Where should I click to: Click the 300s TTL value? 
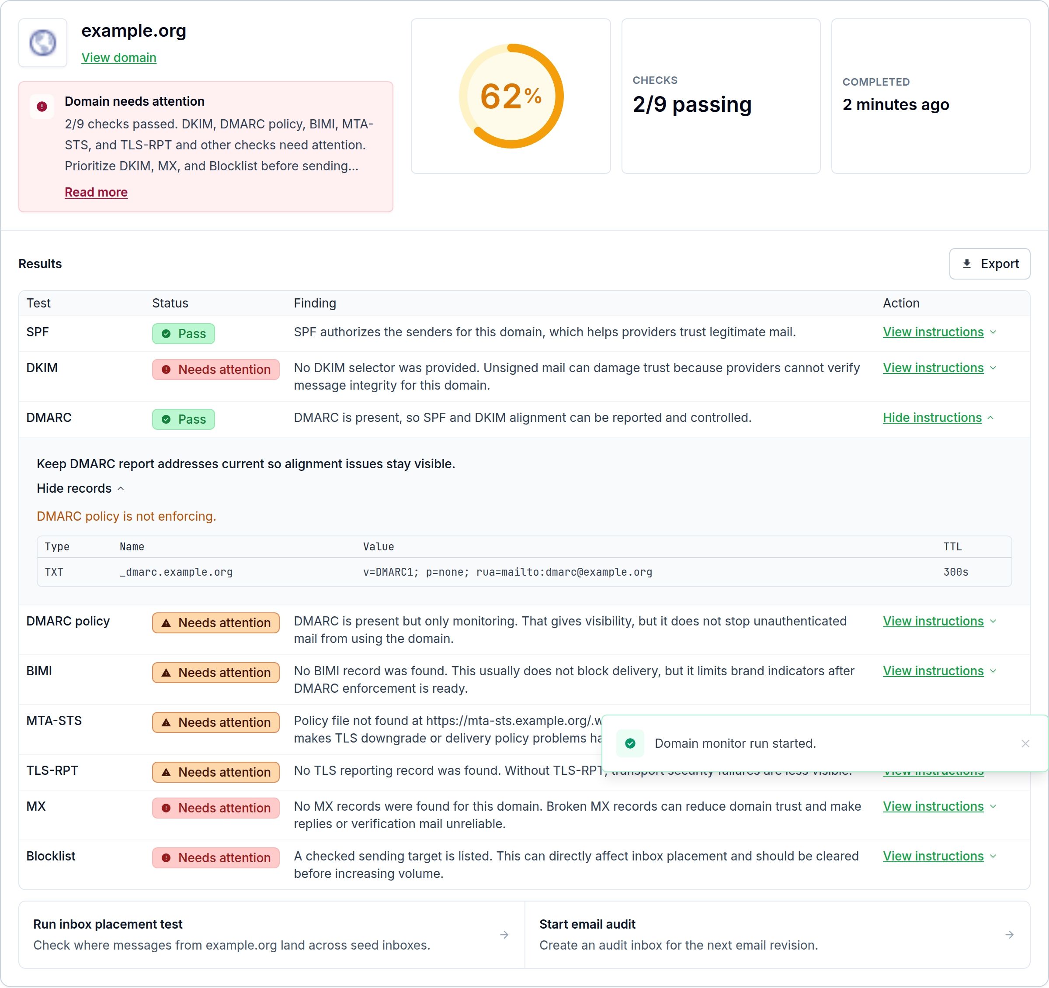coord(955,572)
